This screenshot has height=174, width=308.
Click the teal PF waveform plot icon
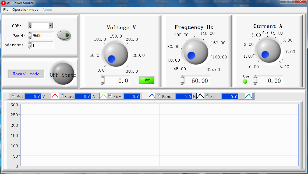click(249, 96)
